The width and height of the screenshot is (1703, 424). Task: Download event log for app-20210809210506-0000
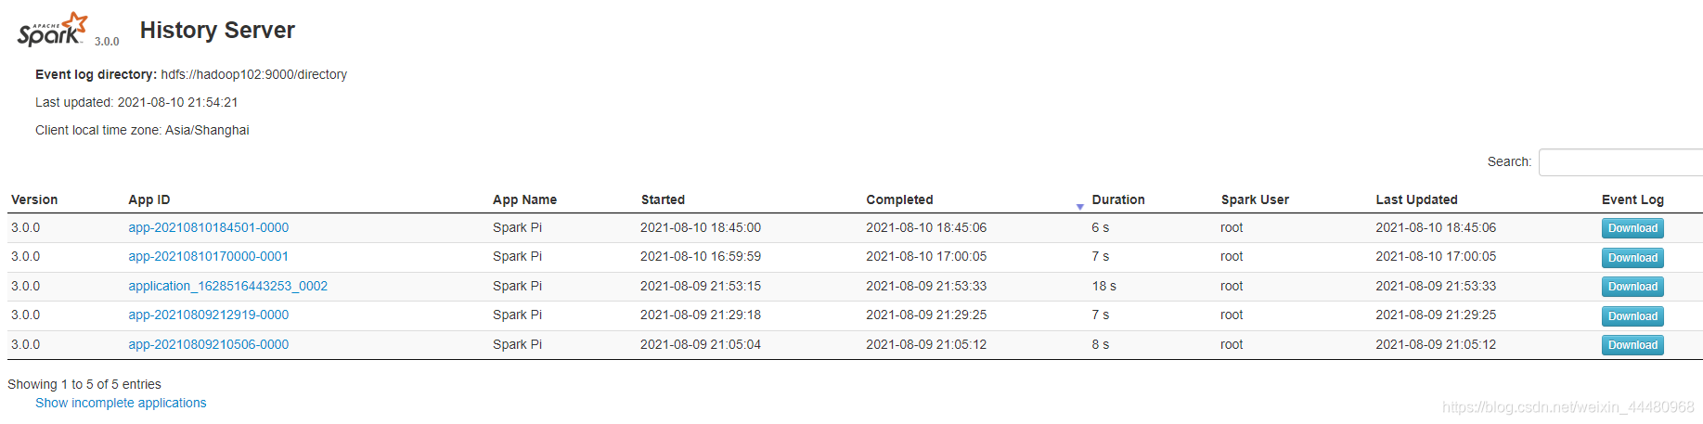tap(1632, 345)
